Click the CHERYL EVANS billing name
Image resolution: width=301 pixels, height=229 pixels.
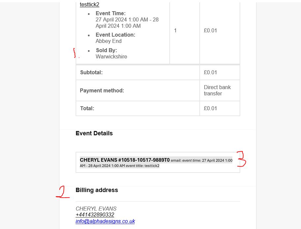click(x=96, y=209)
